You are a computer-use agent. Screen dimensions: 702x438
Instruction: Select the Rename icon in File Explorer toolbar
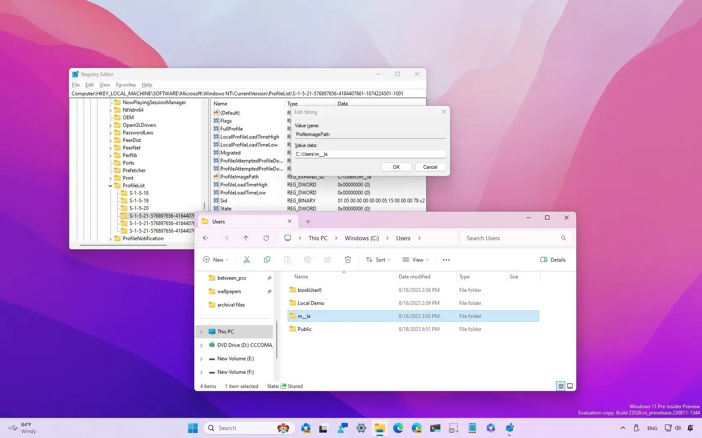coord(307,260)
